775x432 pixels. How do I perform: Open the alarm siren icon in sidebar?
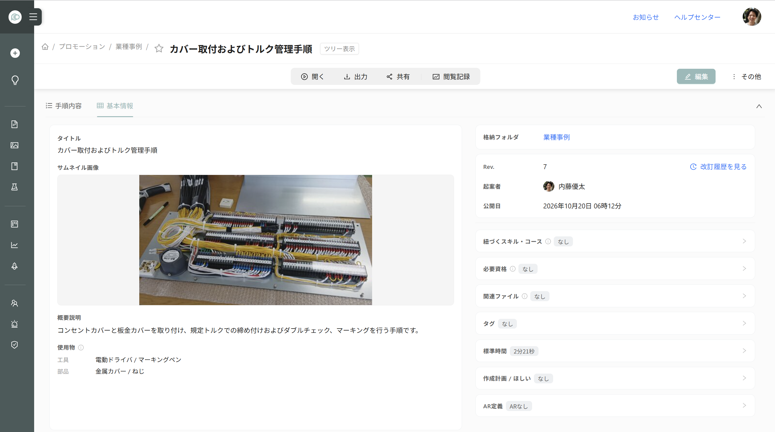coord(15,324)
